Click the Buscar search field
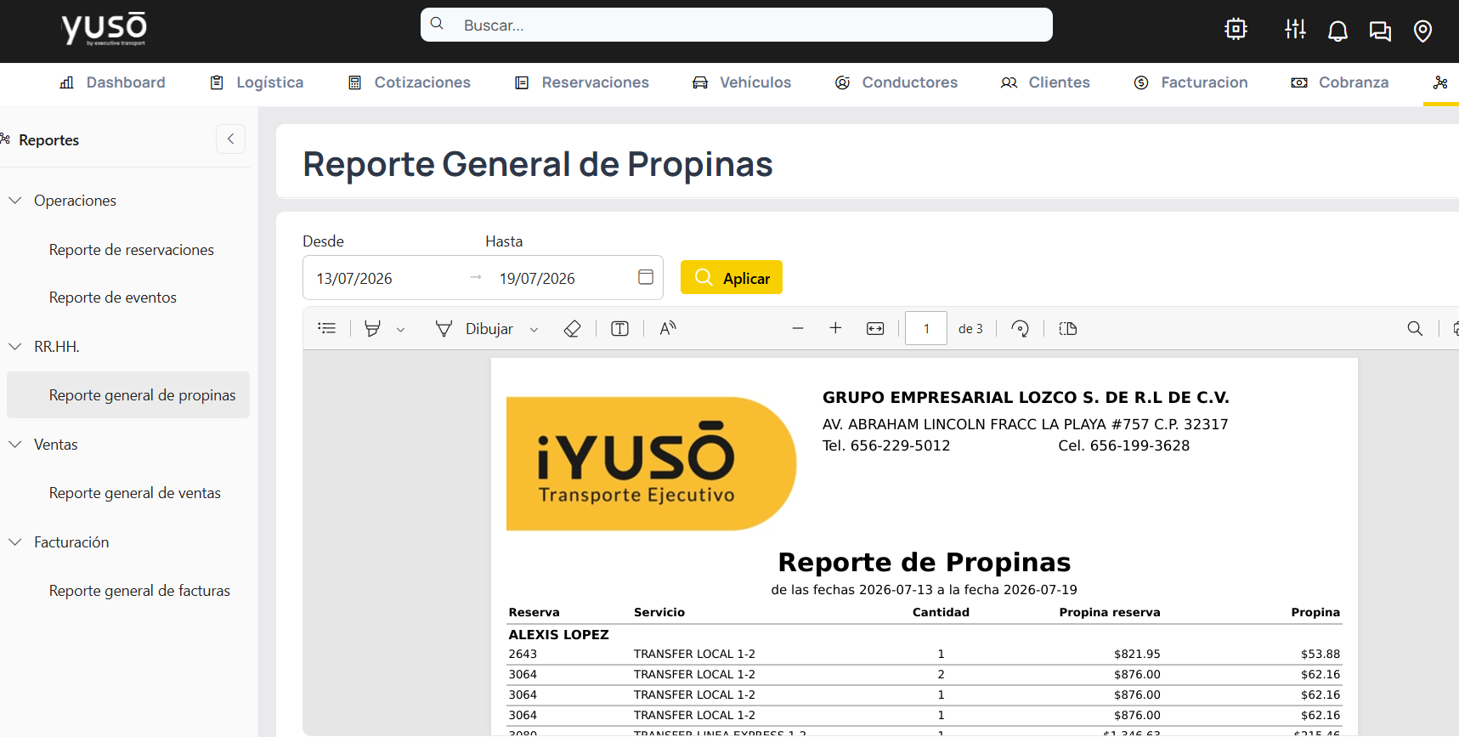 [x=737, y=25]
